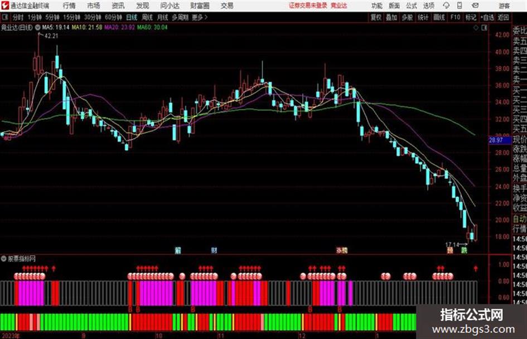Click the 画线 drawing button

439,17
